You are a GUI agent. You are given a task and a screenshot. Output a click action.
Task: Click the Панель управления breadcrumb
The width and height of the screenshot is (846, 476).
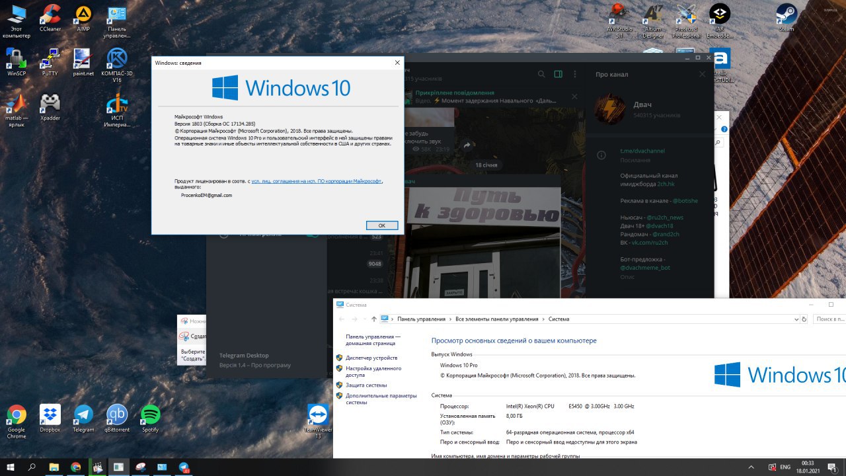(x=421, y=319)
